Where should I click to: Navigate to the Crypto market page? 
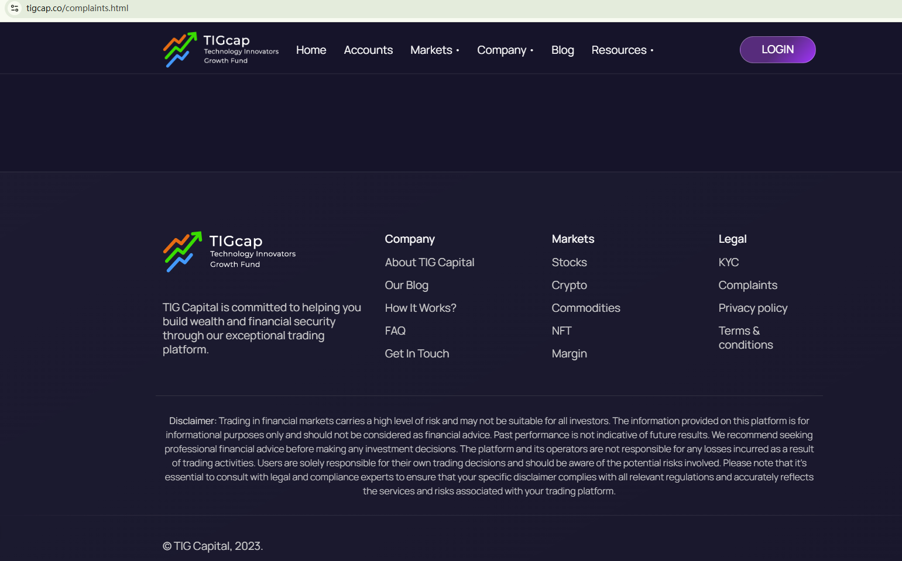pos(569,285)
